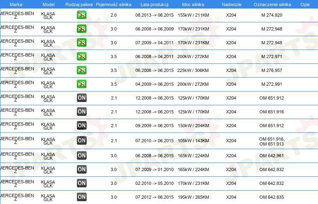Click production years 07.2009 -> 04.2011

point(155,43)
